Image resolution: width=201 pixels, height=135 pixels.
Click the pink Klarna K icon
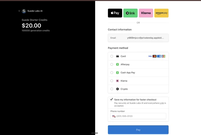click(x=117, y=81)
